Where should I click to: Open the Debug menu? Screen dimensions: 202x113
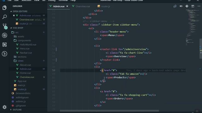pos(52,1)
